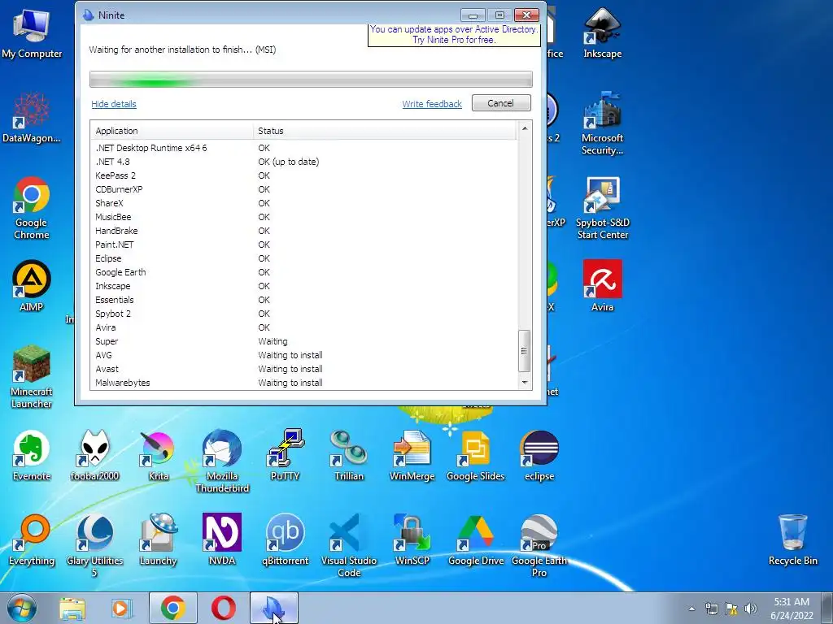
Task: Launch the Trillian desktop shortcut
Action: [348, 455]
